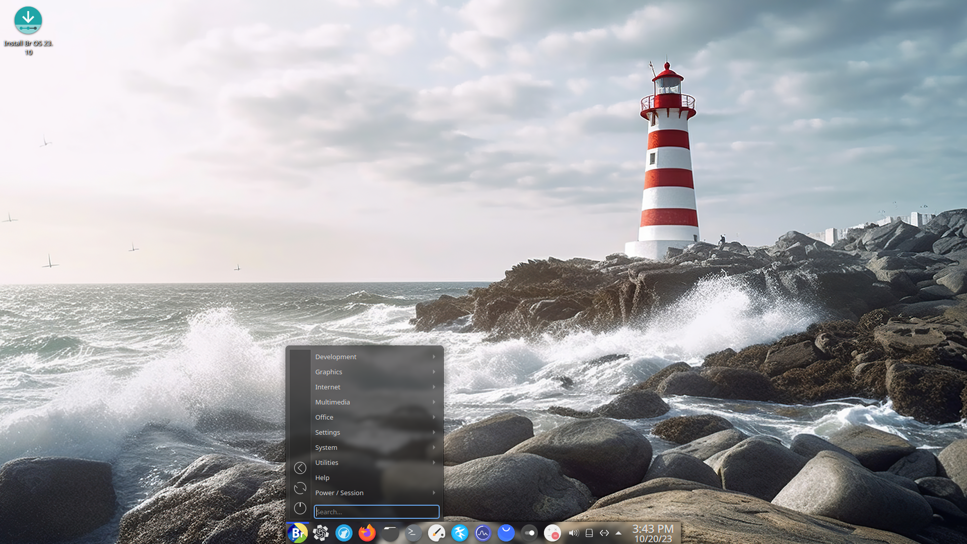Open the toggle-switch settings icon in taskbar
The image size is (967, 544).
(x=529, y=533)
